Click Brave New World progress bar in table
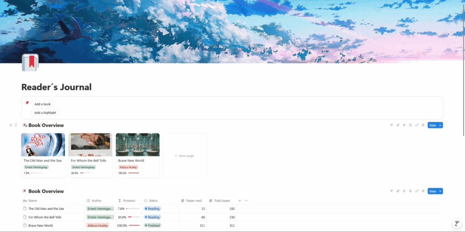The width and height of the screenshot is (465, 232). pyautogui.click(x=134, y=226)
